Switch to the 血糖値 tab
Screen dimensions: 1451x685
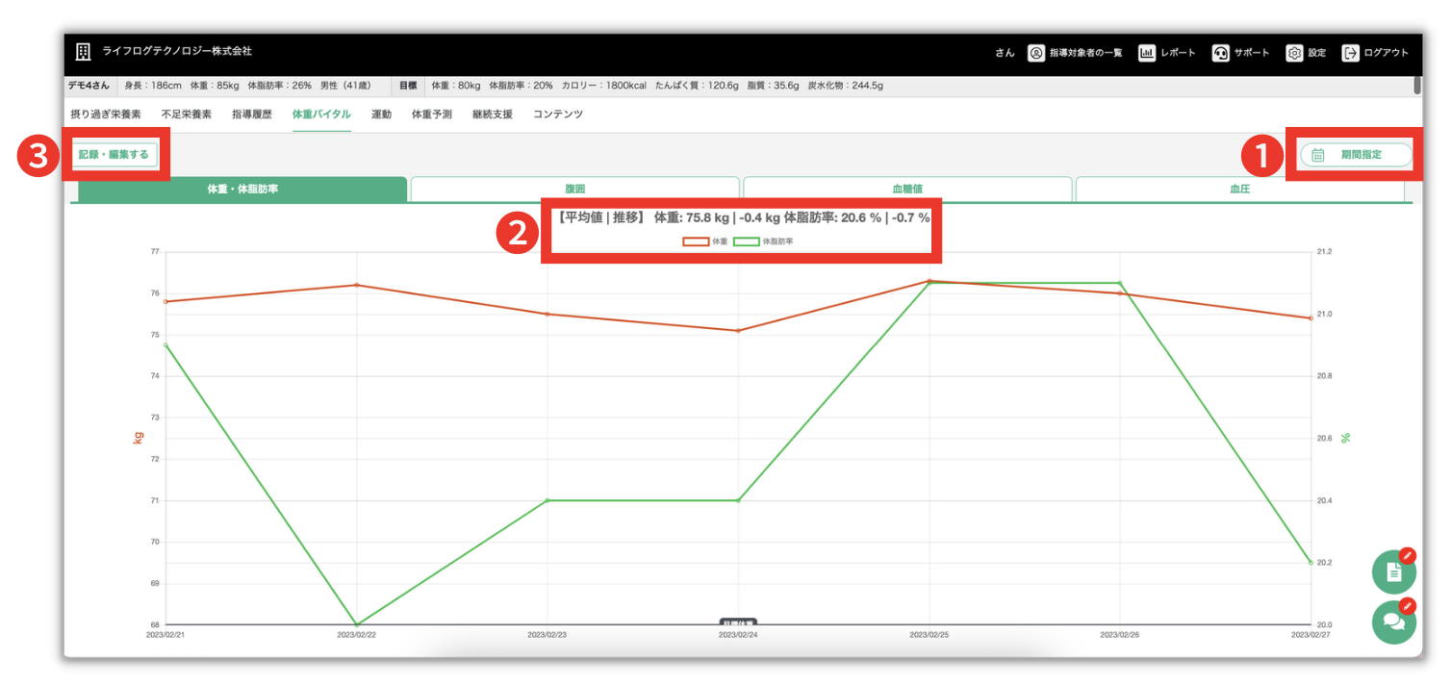(907, 190)
